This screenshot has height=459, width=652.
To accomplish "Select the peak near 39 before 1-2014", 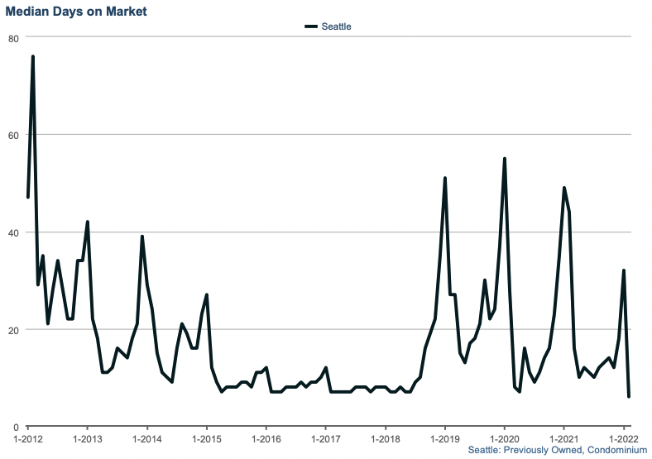I will (x=142, y=237).
